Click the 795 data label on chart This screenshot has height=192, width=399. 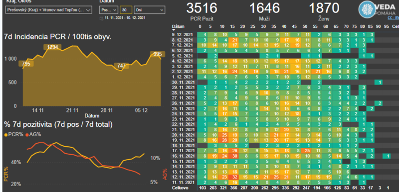[x=26, y=64]
